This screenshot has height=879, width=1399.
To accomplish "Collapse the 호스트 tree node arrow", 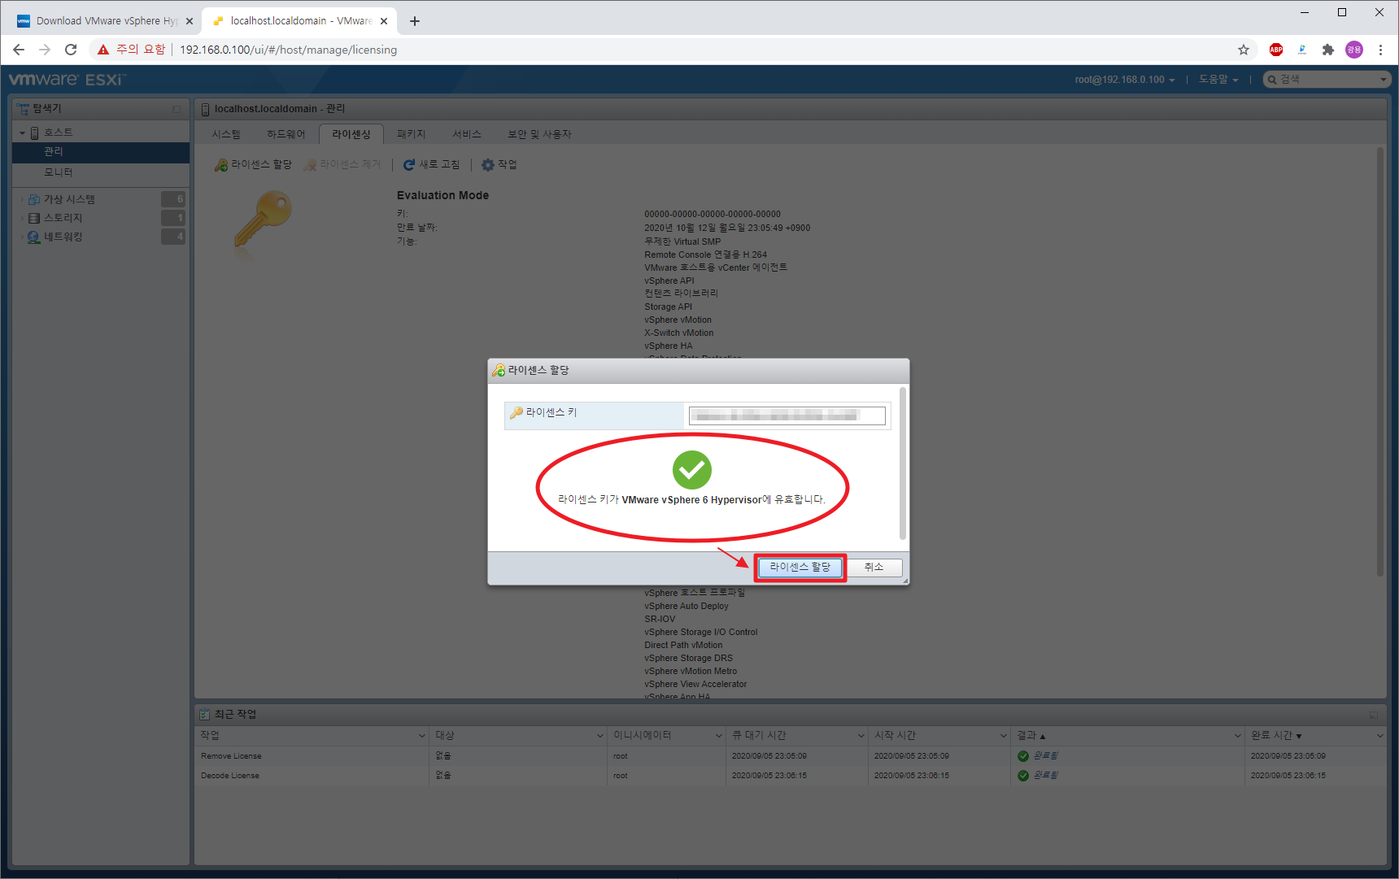I will point(23,133).
